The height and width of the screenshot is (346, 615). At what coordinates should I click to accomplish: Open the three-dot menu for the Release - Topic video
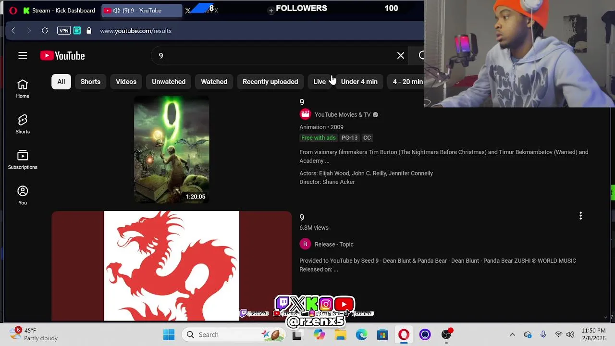coord(580,216)
